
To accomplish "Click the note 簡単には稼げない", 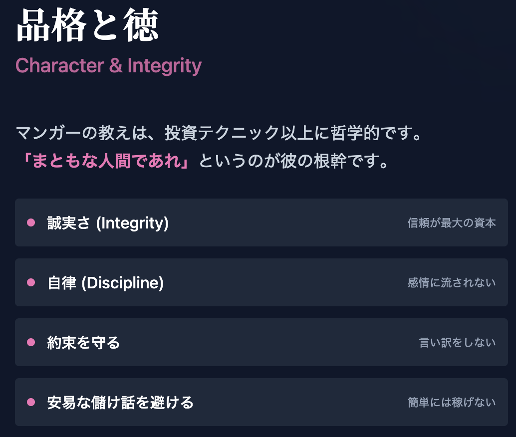I will (452, 403).
